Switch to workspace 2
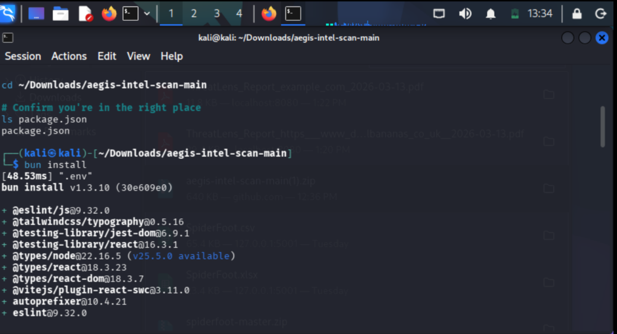Screen dimensions: 617x334 194,14
